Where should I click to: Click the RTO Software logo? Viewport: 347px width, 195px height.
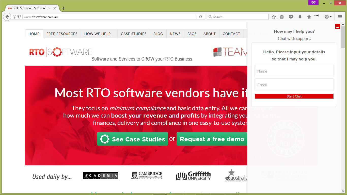(x=60, y=52)
